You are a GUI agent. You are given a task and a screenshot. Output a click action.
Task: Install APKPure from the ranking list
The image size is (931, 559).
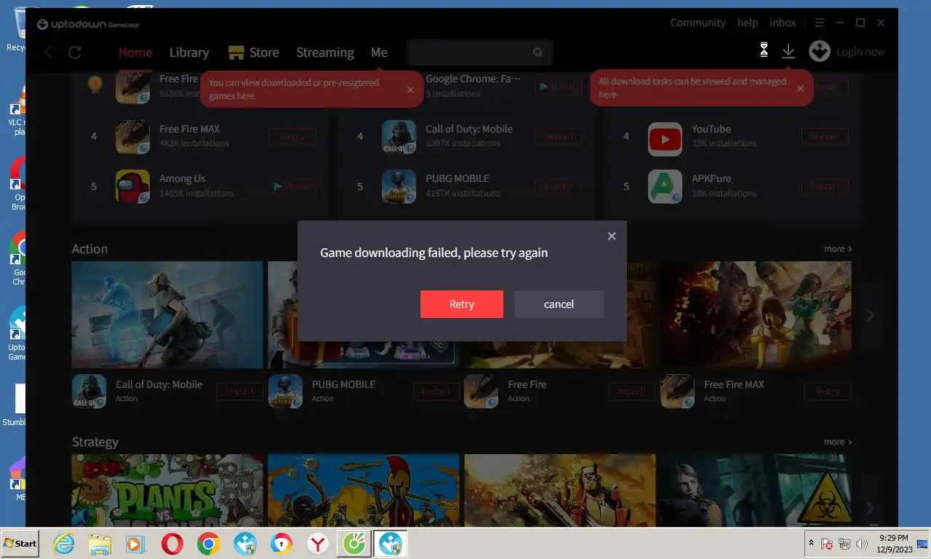point(825,186)
